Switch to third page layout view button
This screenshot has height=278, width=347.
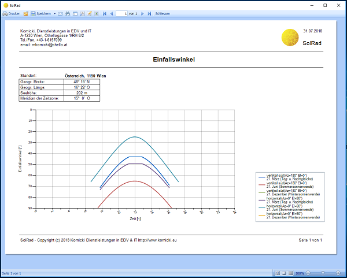click(x=290, y=273)
